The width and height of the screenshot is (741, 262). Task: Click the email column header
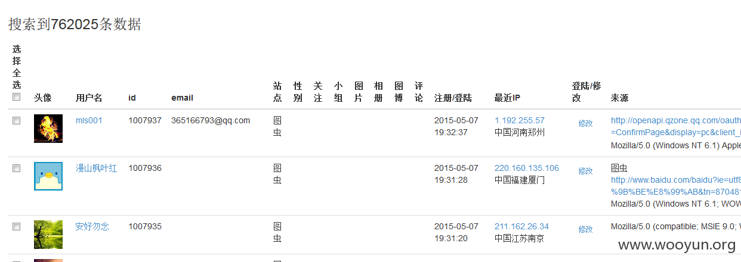(x=182, y=98)
